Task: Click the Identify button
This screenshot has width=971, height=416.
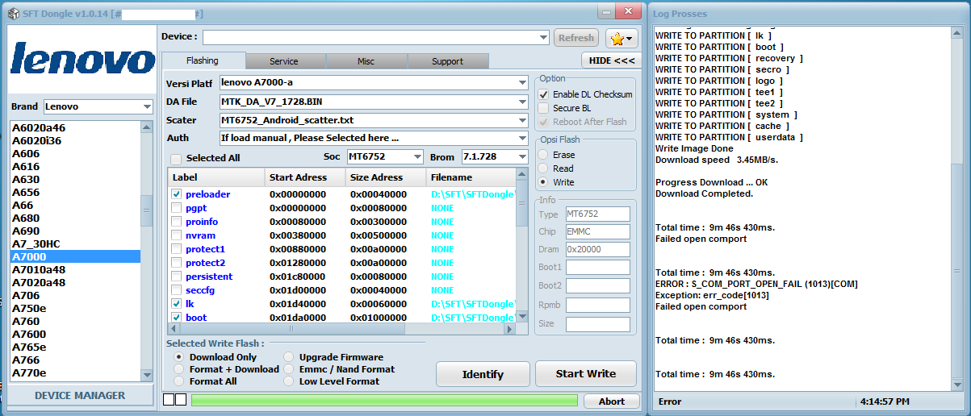Action: click(x=483, y=374)
